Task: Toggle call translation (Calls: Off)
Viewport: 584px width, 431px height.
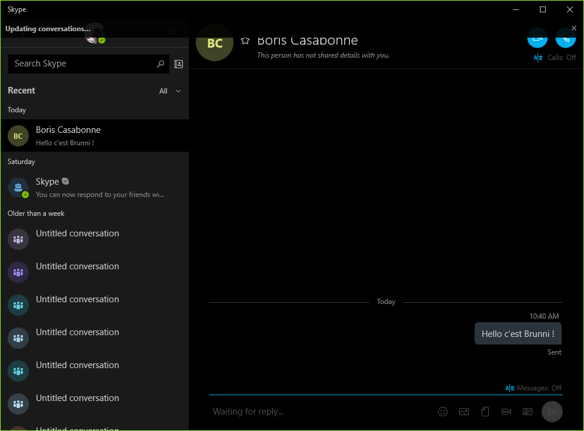Action: [555, 58]
